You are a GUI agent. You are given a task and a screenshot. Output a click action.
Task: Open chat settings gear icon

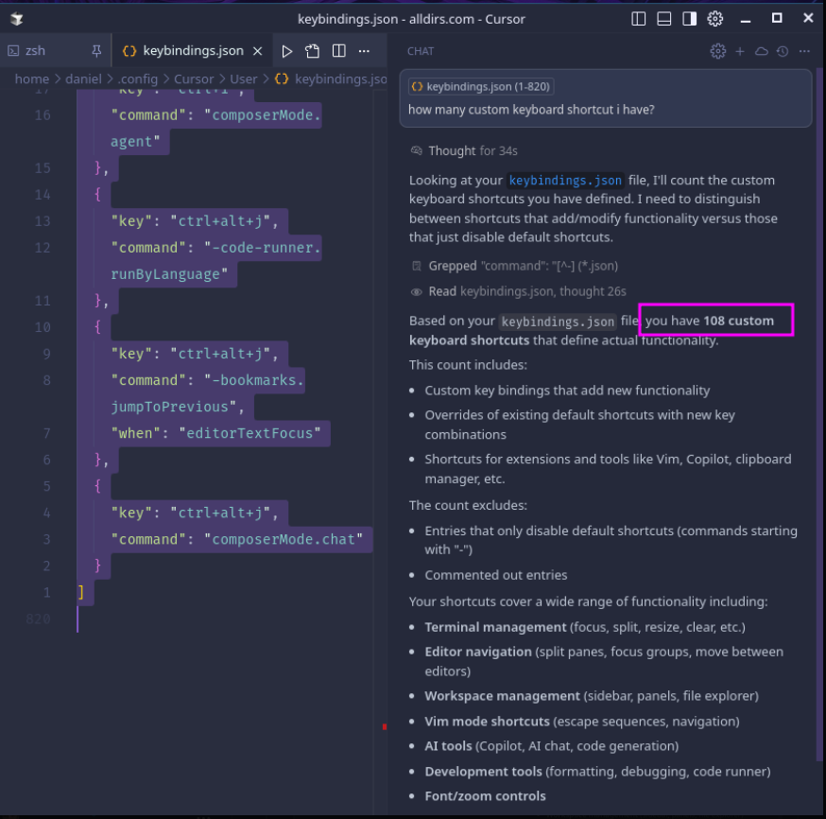[717, 51]
